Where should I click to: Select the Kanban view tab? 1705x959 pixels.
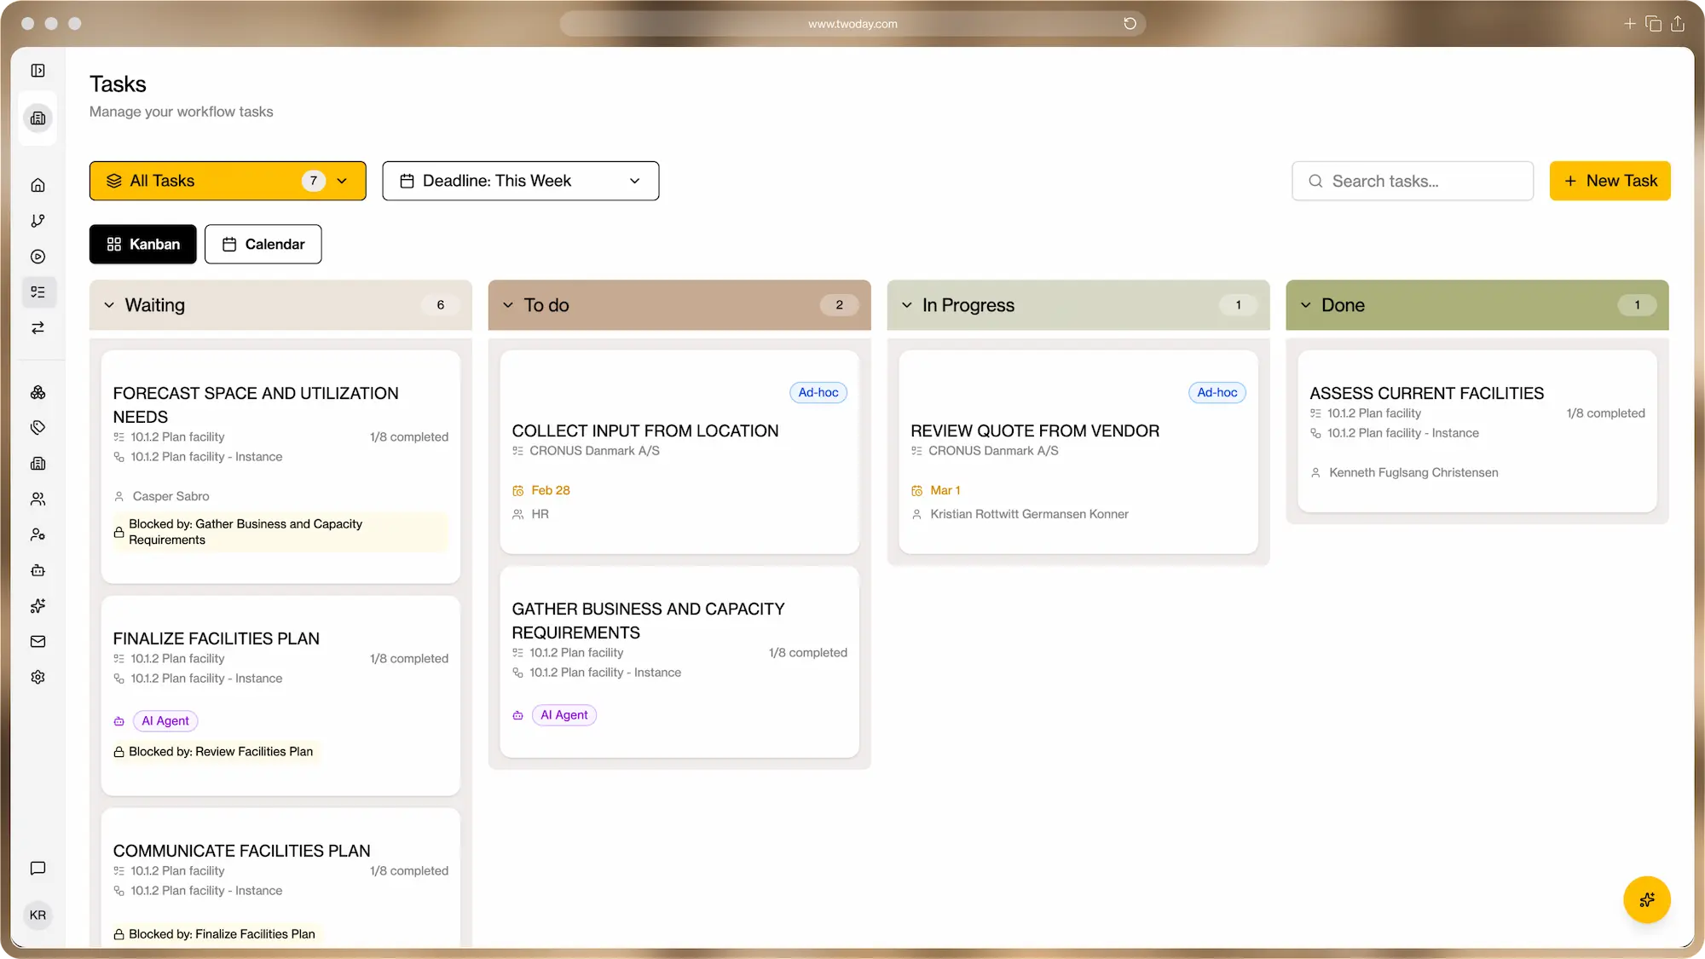coord(142,245)
